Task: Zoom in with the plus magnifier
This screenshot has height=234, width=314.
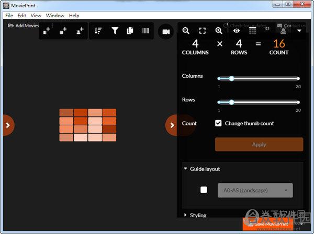Action: click(219, 31)
